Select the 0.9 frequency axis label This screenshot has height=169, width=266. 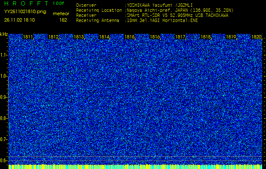[x=3, y=97]
